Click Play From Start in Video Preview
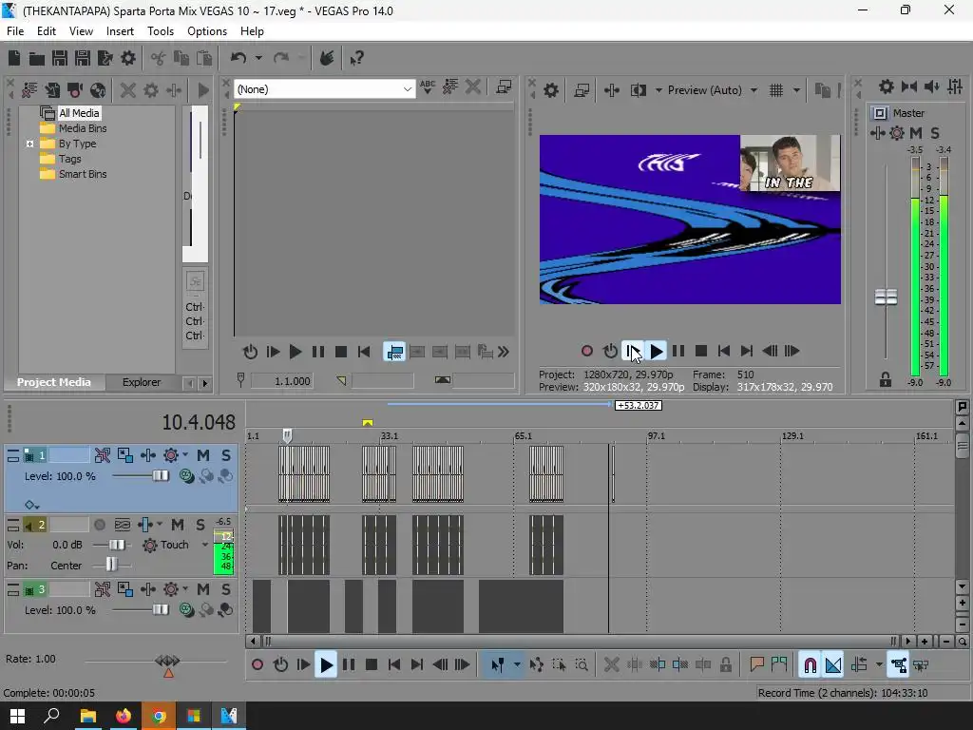This screenshot has height=730, width=973. click(632, 352)
